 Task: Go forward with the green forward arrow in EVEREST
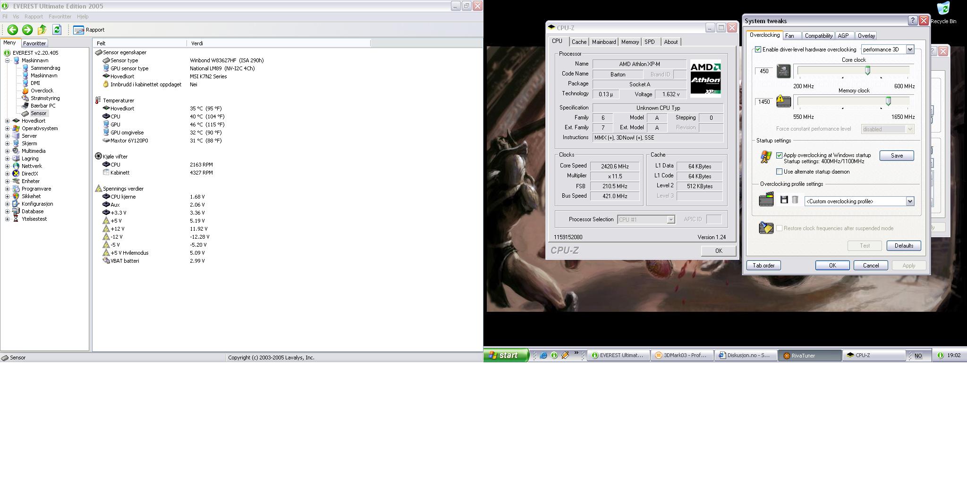coord(27,30)
